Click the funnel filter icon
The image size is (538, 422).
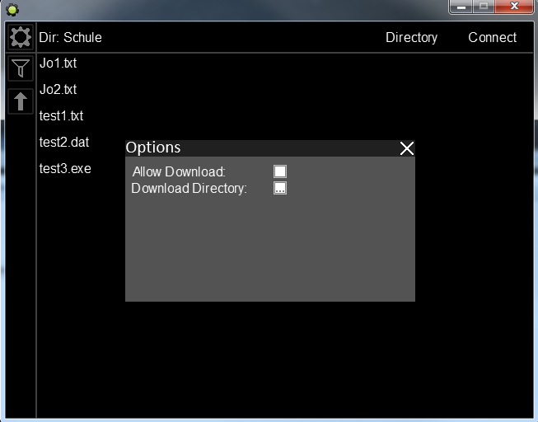20,68
